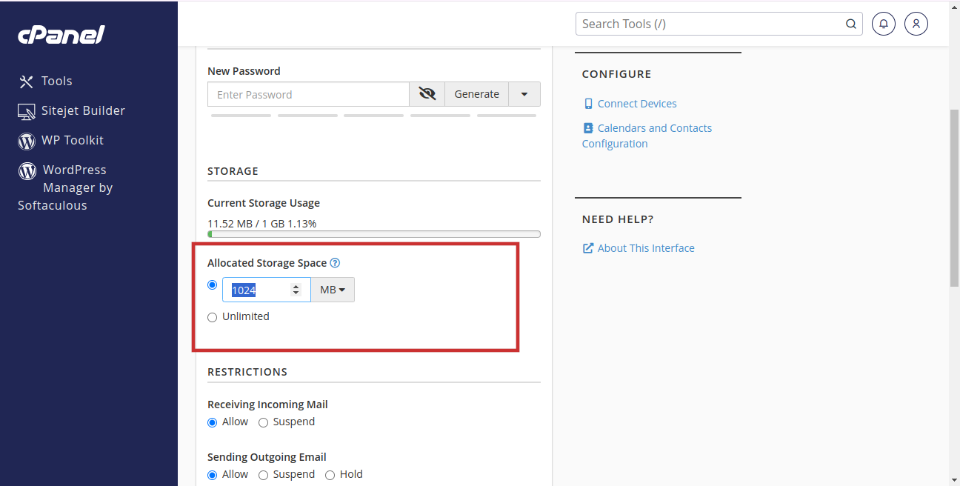960x486 pixels.
Task: Toggle password visibility eye icon
Action: click(427, 94)
